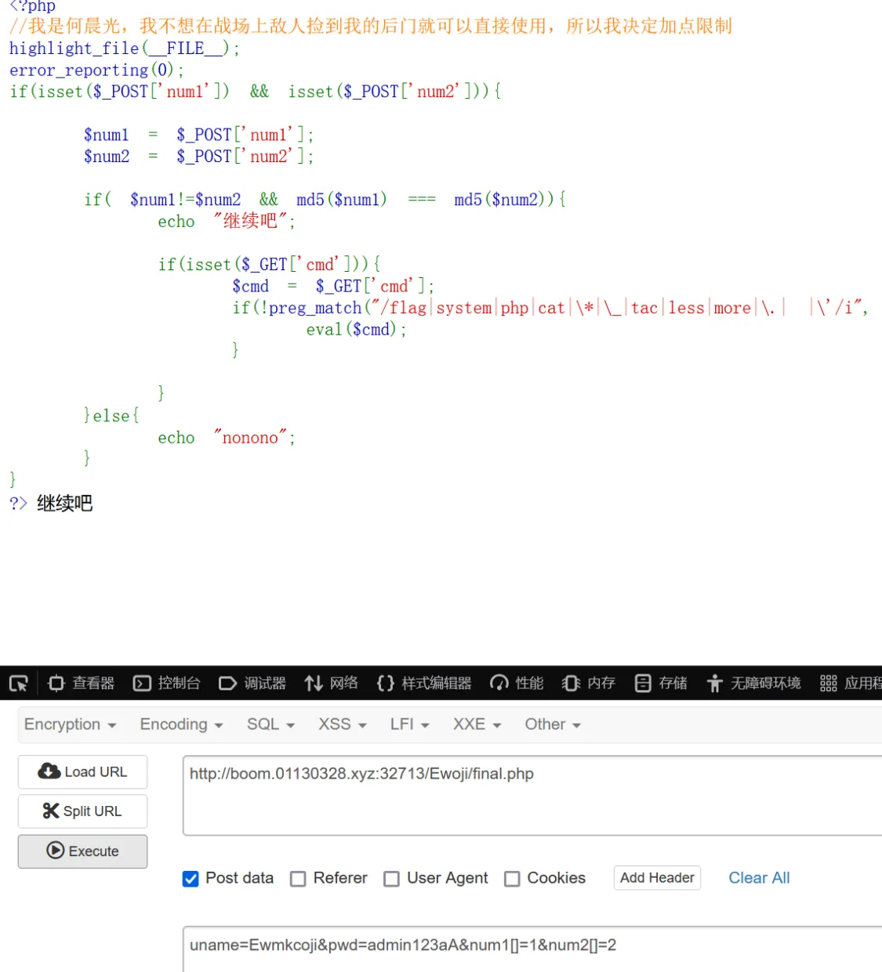The image size is (882, 972).
Task: Enable the Cookies checkbox
Action: pyautogui.click(x=512, y=879)
